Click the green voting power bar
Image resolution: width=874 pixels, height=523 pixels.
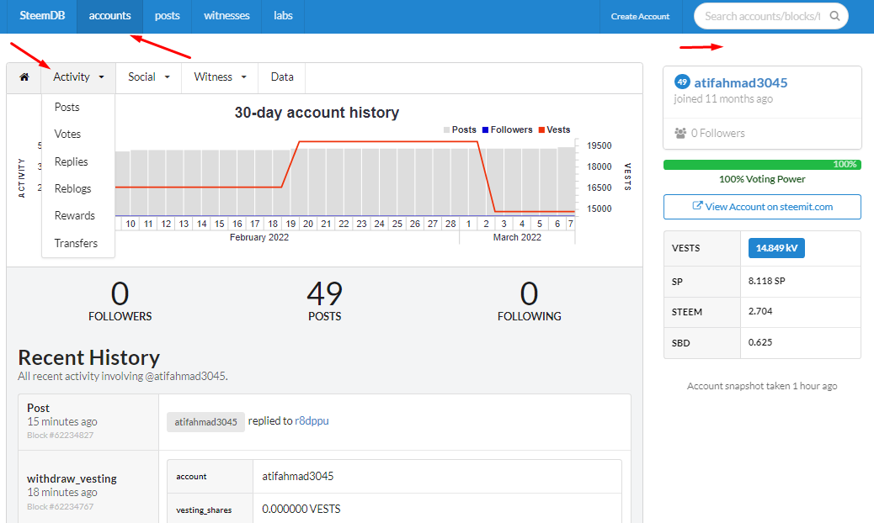(x=762, y=165)
